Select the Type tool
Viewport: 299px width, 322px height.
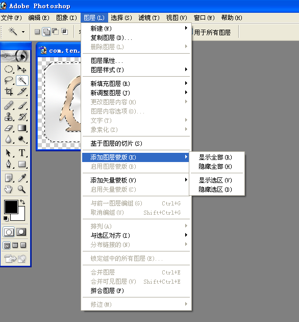click(x=22, y=153)
